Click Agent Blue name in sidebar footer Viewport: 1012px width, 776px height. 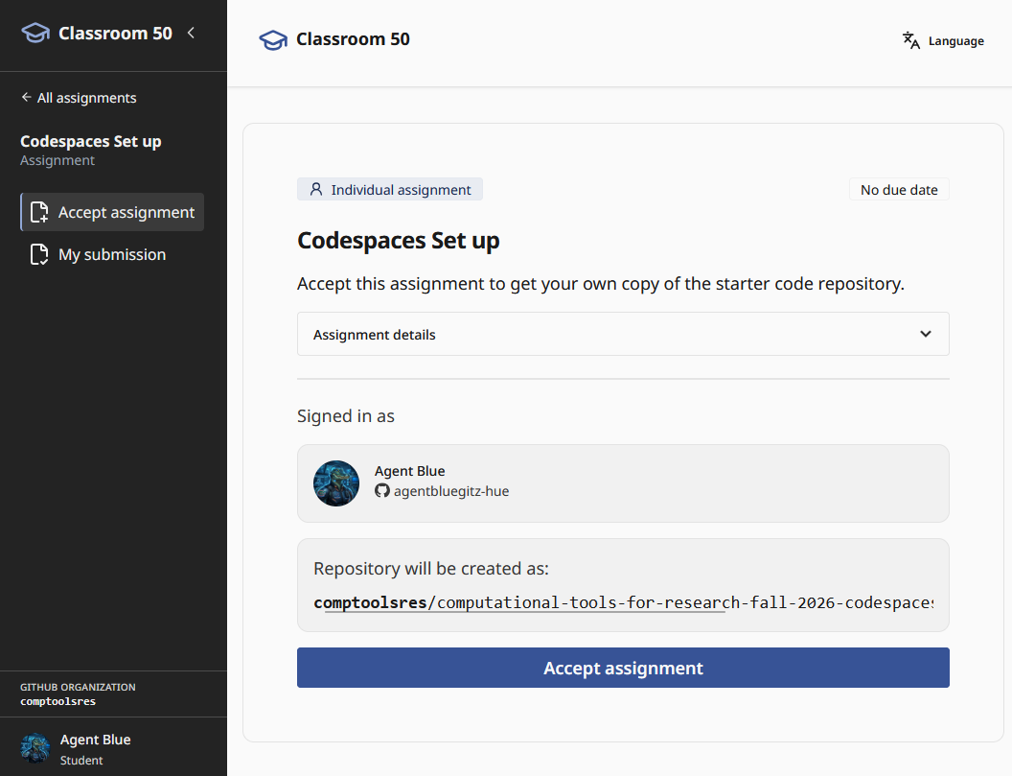point(96,740)
